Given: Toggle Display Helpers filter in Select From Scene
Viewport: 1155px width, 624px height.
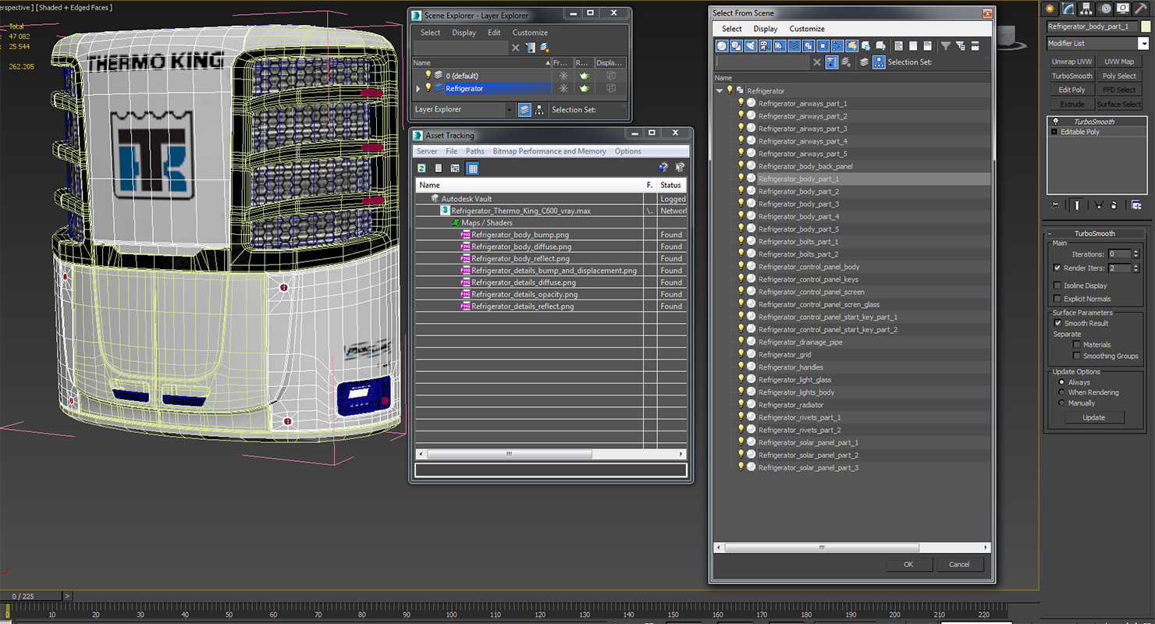Looking at the screenshot, I should click(x=780, y=46).
